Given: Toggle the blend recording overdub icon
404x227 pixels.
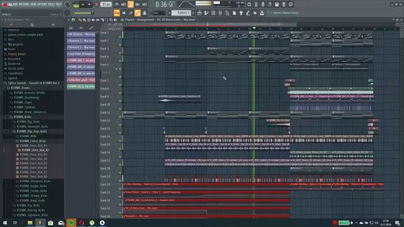Looking at the screenshot, I should click(138, 4).
